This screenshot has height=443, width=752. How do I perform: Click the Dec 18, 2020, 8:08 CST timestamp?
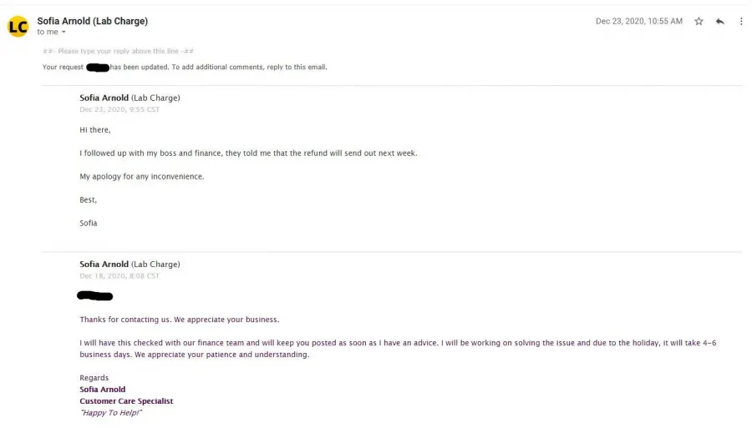click(x=119, y=276)
